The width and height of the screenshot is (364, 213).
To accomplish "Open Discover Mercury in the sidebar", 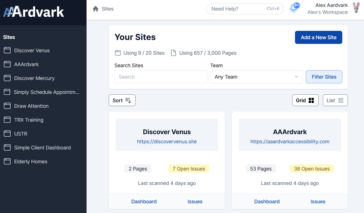I will (x=34, y=78).
